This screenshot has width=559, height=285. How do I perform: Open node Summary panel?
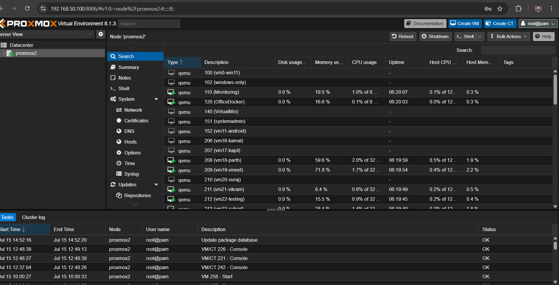(x=135, y=67)
